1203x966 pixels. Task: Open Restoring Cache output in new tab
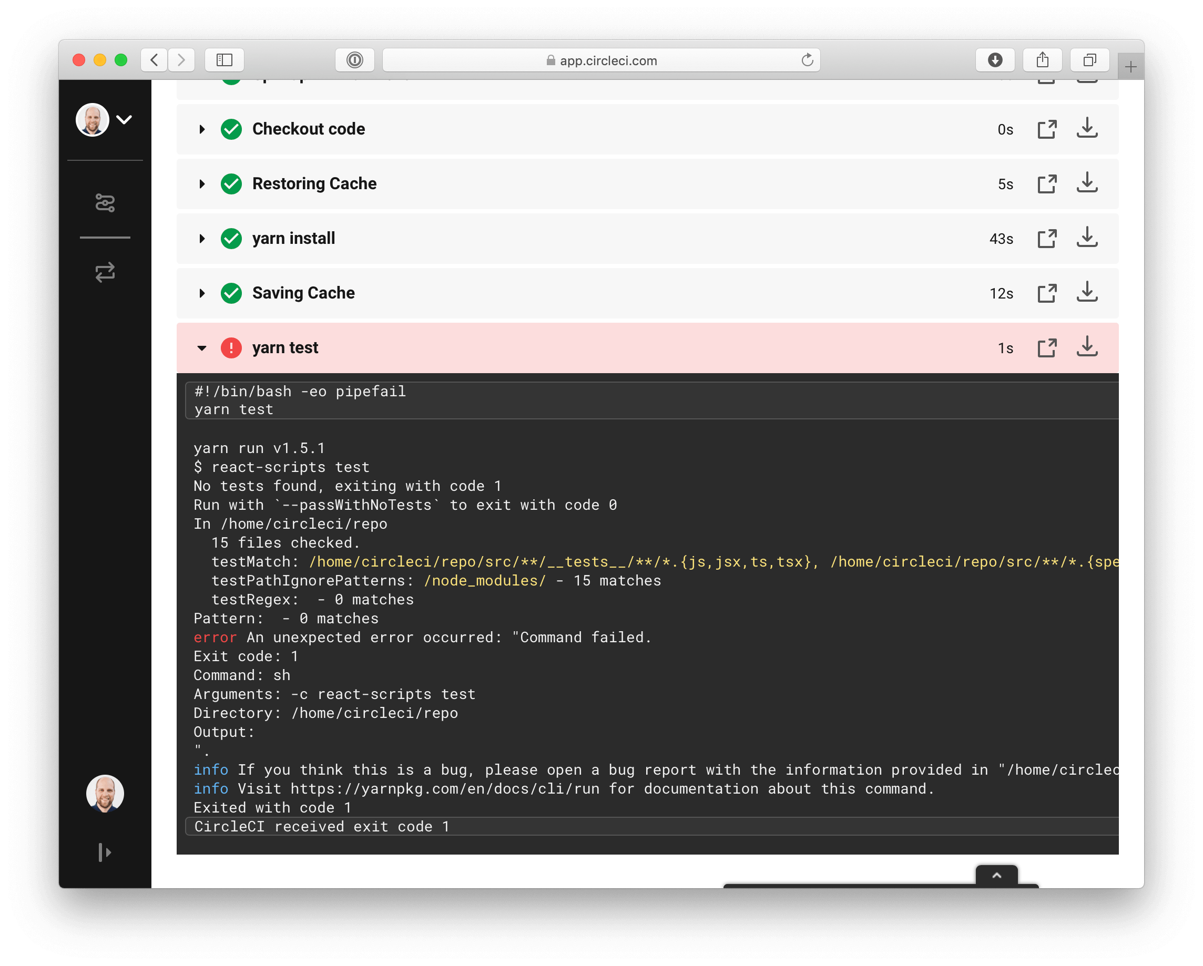(1047, 184)
